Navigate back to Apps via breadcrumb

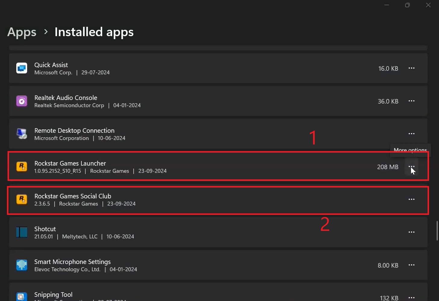pyautogui.click(x=21, y=32)
